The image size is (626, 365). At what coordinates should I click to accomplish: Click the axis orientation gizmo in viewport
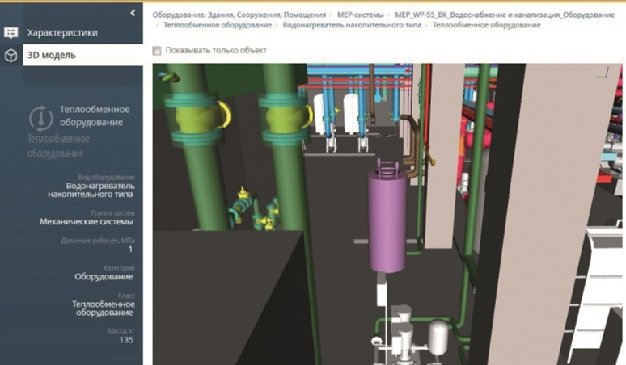pyautogui.click(x=603, y=74)
